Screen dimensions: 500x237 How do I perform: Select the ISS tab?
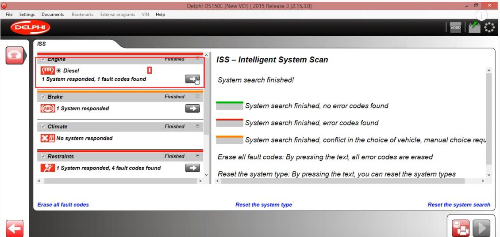(x=42, y=44)
